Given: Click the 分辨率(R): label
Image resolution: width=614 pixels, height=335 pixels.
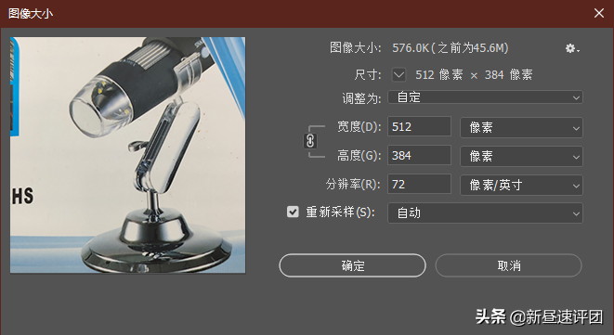Looking at the screenshot, I should [353, 184].
